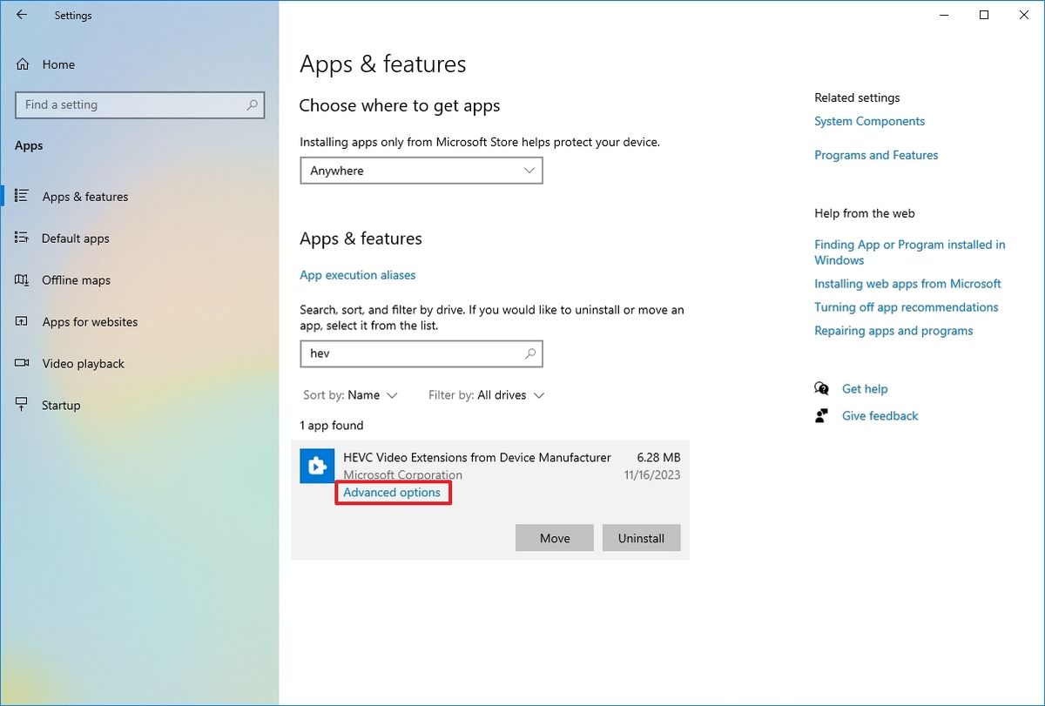
Task: Expand the Sort by Name dropdown
Action: [350, 394]
